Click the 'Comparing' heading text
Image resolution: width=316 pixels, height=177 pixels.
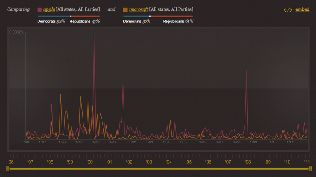18,9
